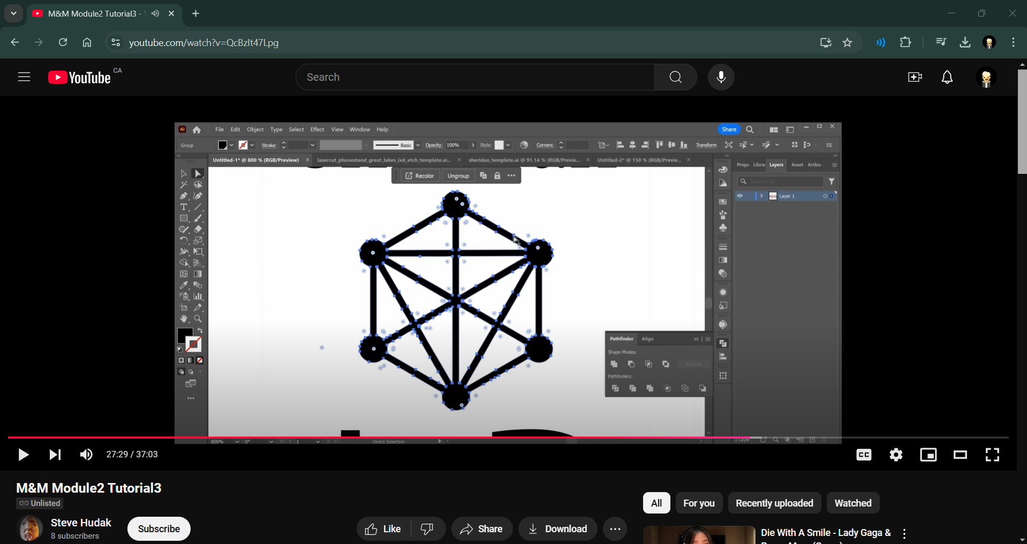This screenshot has height=544, width=1027.
Task: Select the Rectangle tool
Action: [x=184, y=218]
